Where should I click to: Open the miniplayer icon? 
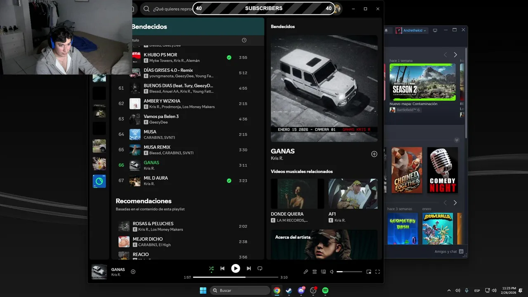coord(369,272)
